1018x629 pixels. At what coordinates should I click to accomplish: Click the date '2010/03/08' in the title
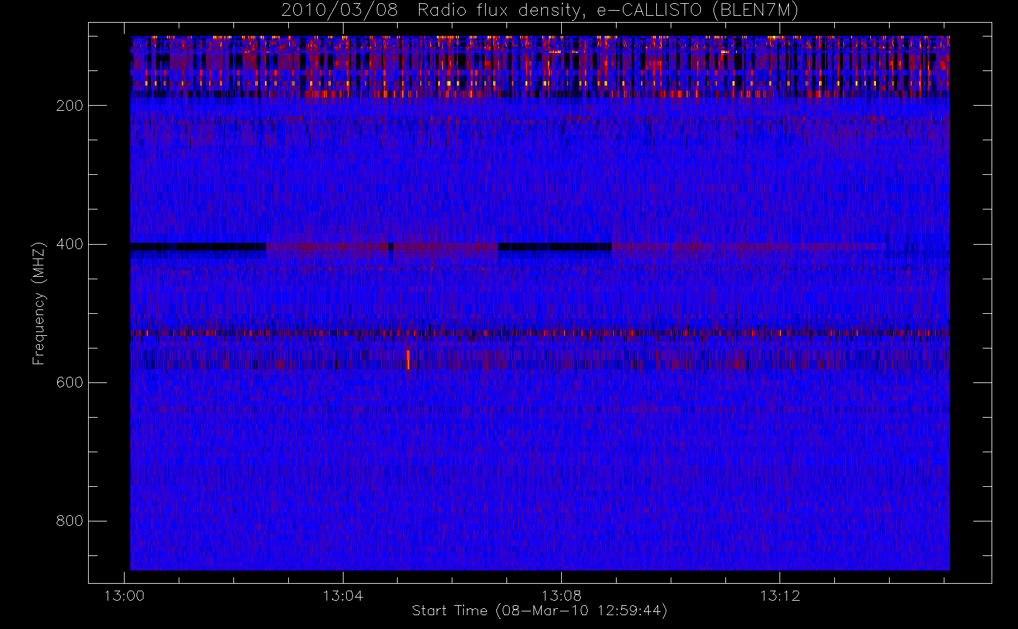tap(339, 11)
